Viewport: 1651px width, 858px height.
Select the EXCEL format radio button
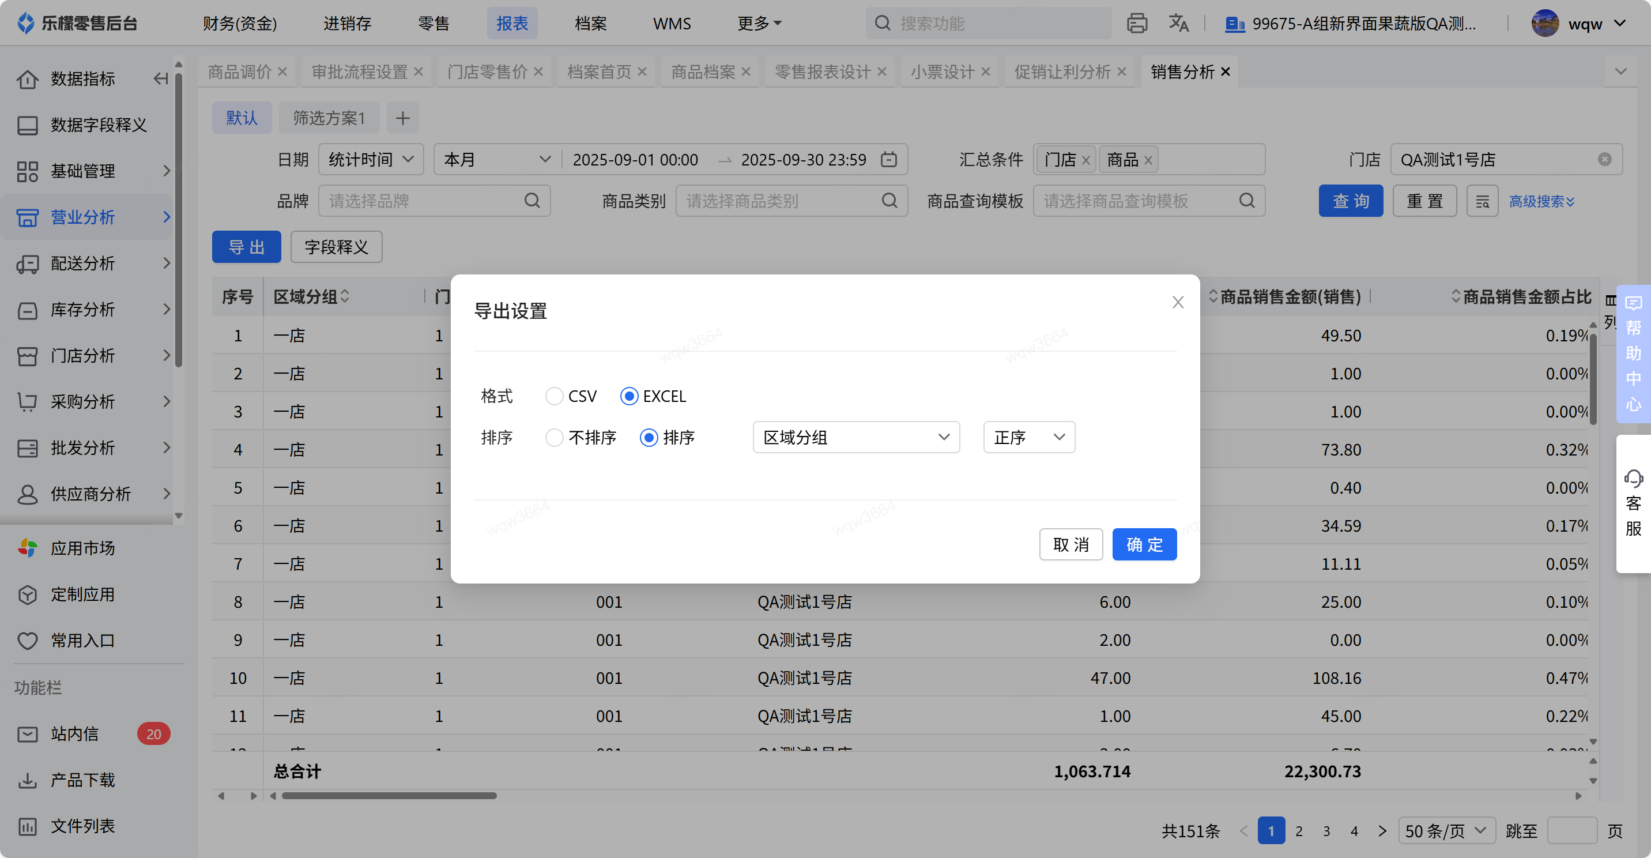click(629, 396)
